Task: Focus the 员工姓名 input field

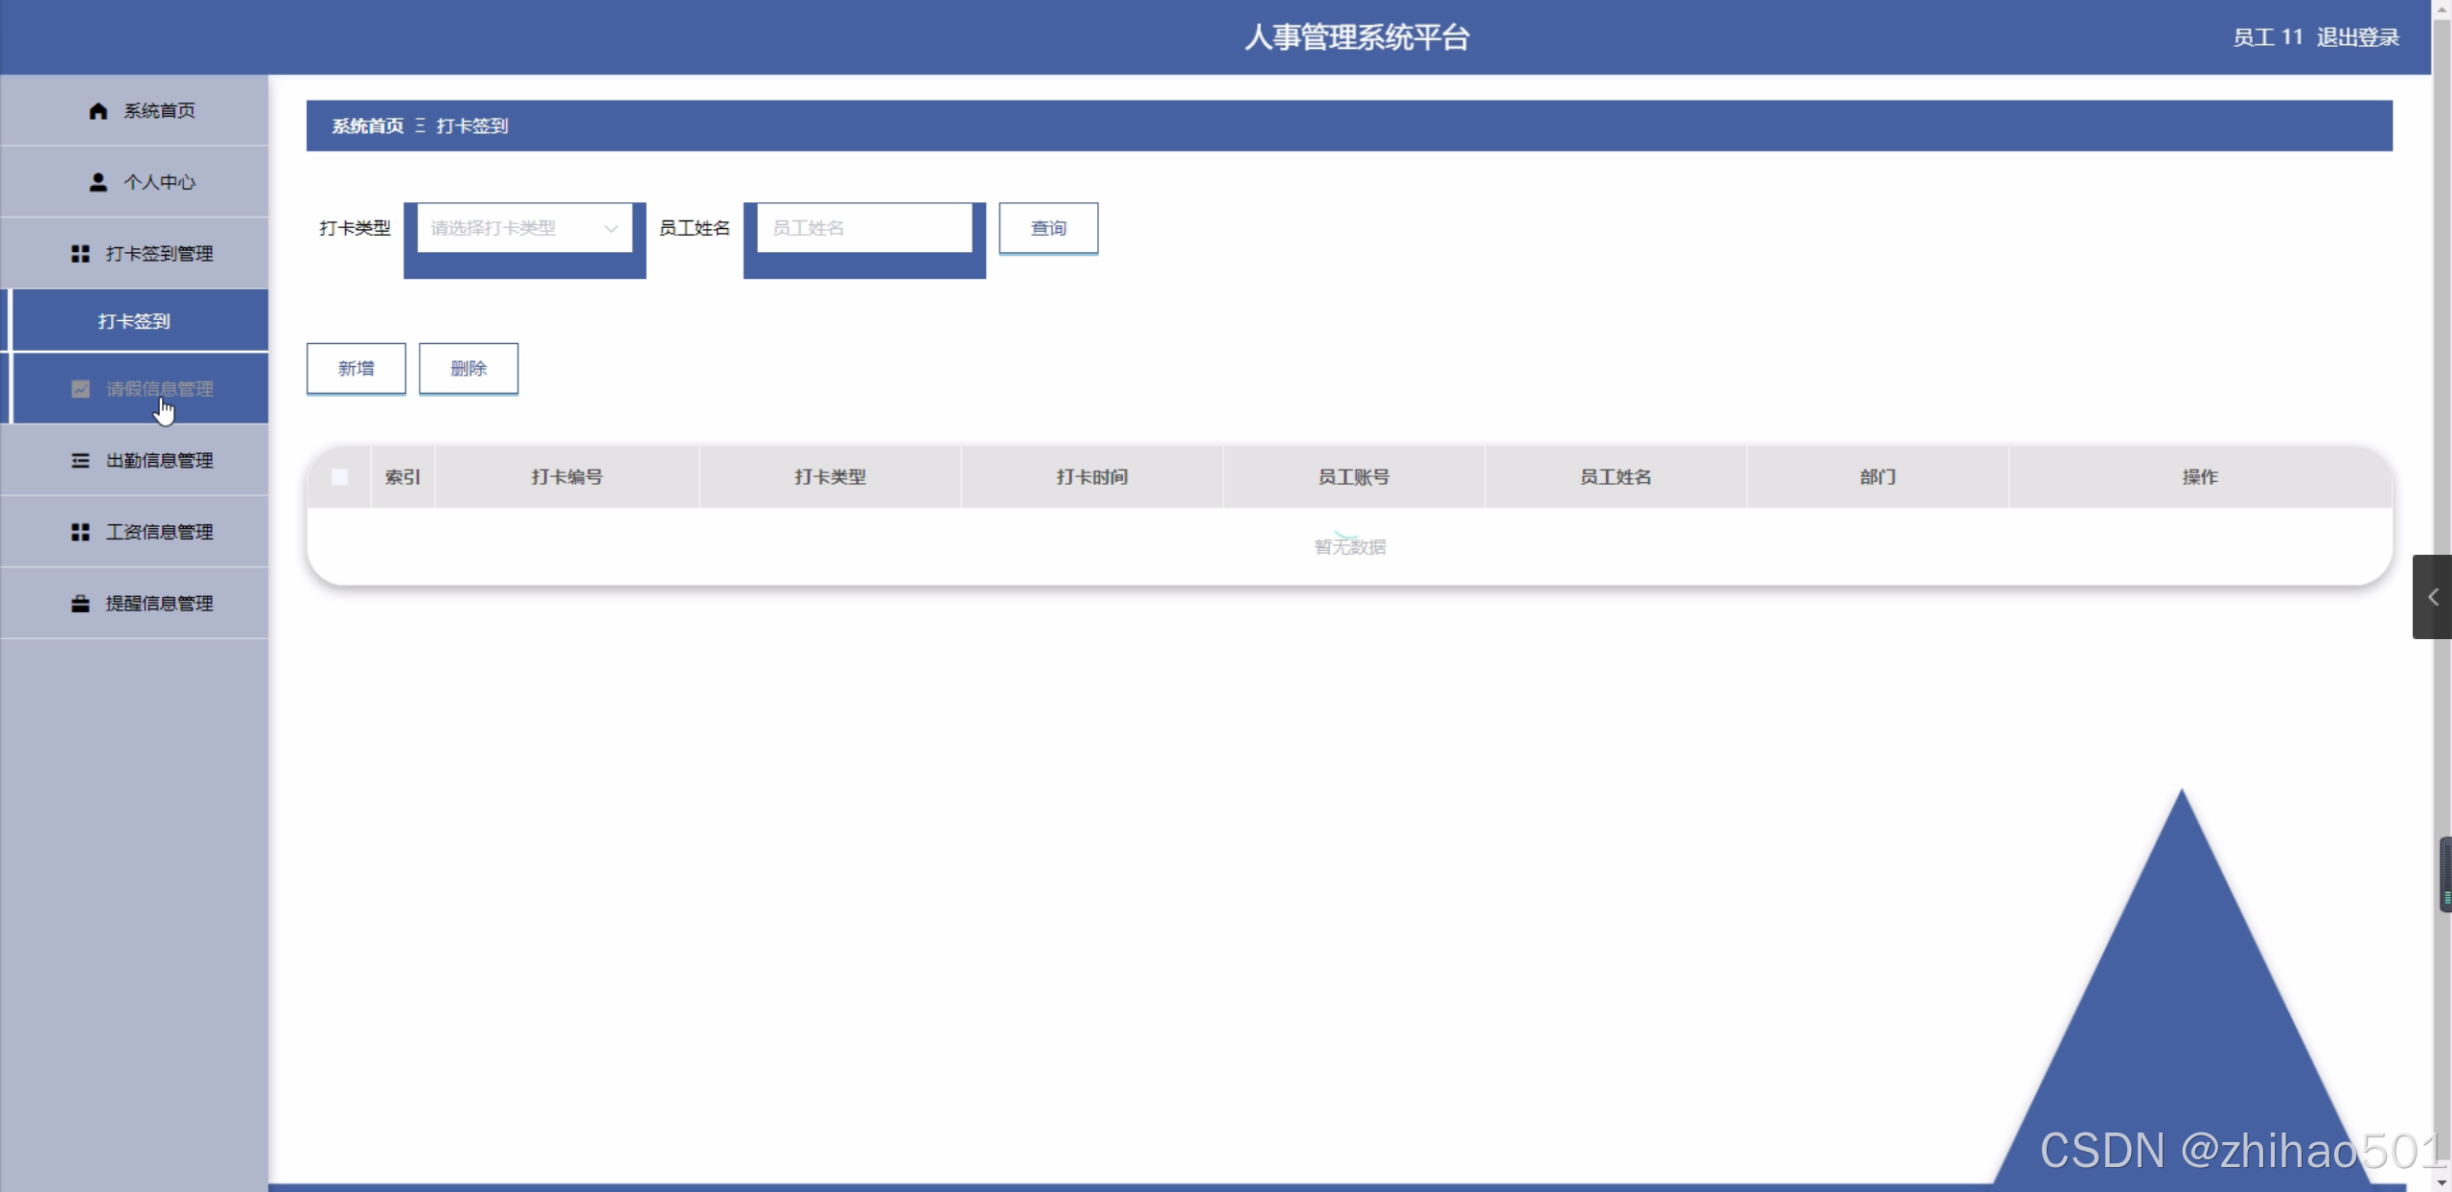Action: click(x=863, y=228)
